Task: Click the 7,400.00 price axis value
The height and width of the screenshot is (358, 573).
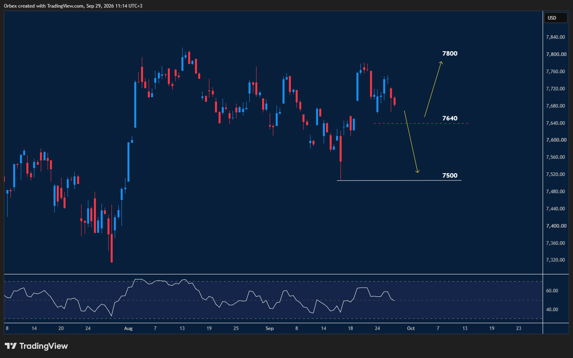Action: [556, 226]
